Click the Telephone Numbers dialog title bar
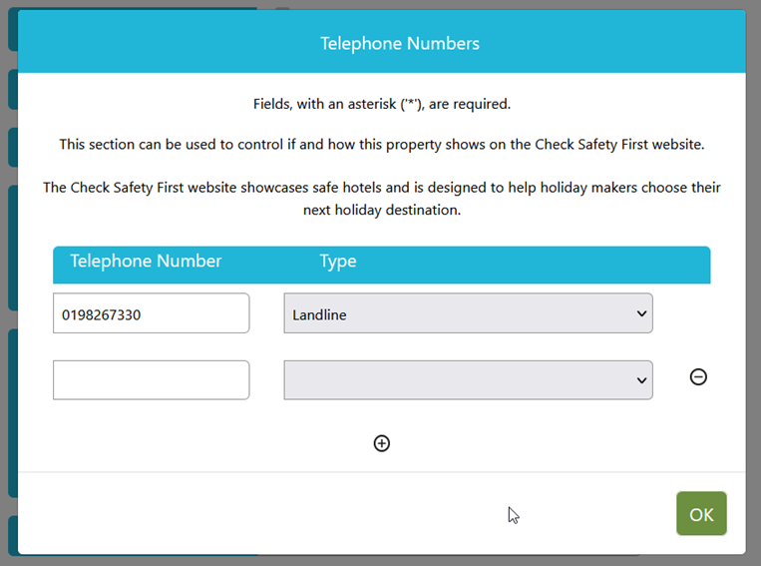Viewport: 761px width, 566px height. tap(381, 42)
